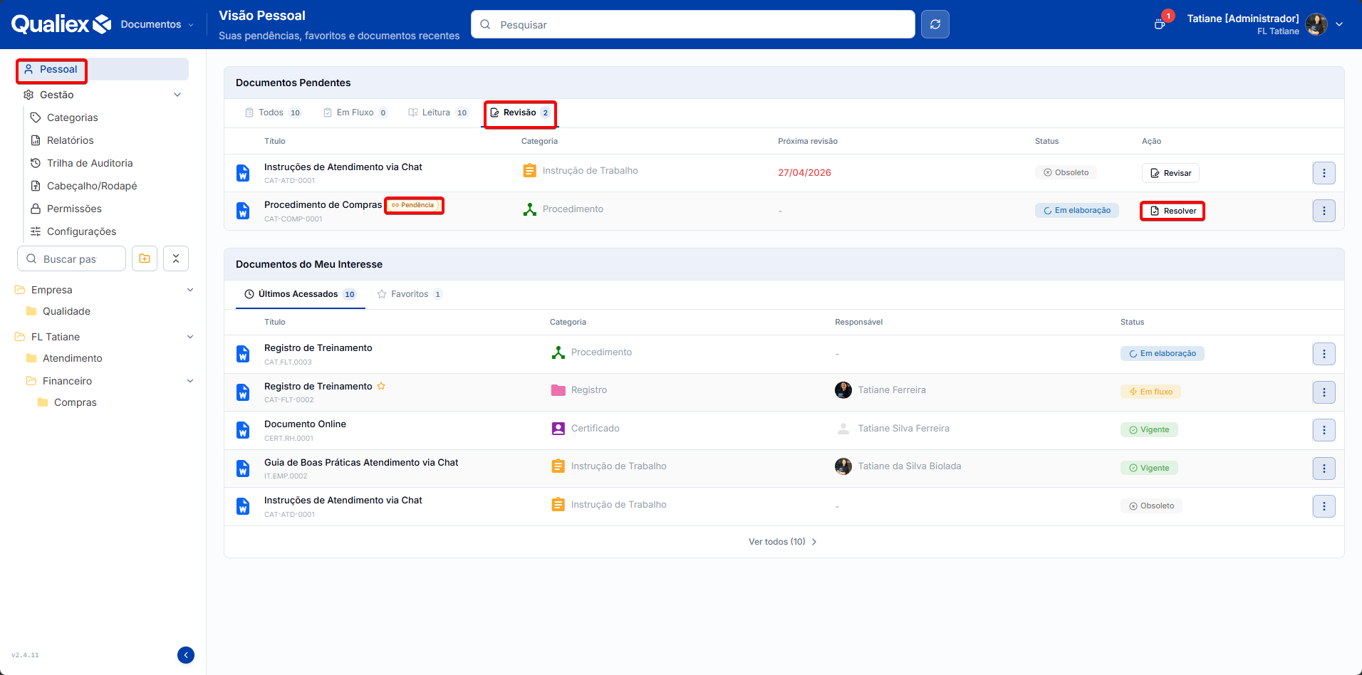Open Documento Online title

point(305,424)
